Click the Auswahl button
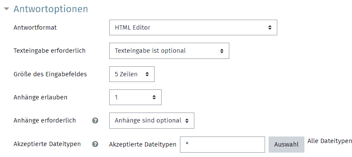Screen dimensions: 352x157 pyautogui.click(x=286, y=144)
